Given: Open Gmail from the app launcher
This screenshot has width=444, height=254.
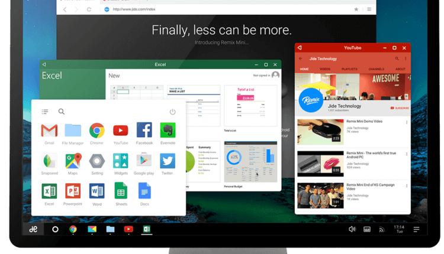Looking at the screenshot, I should click(49, 131).
